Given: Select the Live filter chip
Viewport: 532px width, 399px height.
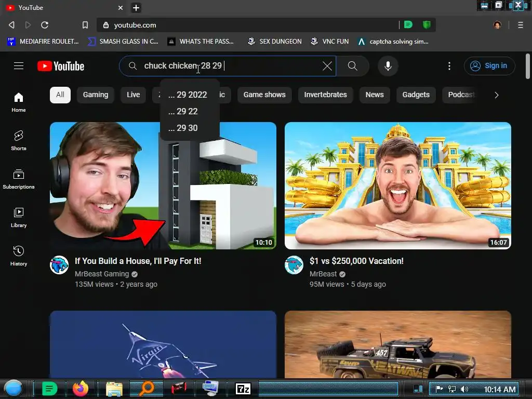Looking at the screenshot, I should coord(134,95).
